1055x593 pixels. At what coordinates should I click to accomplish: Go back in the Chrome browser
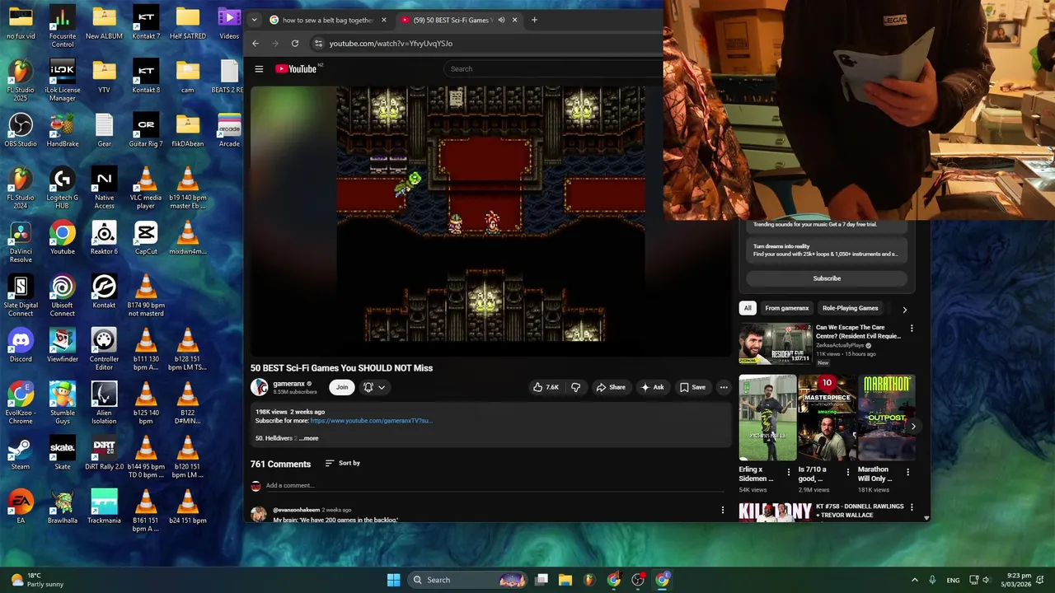point(256,44)
